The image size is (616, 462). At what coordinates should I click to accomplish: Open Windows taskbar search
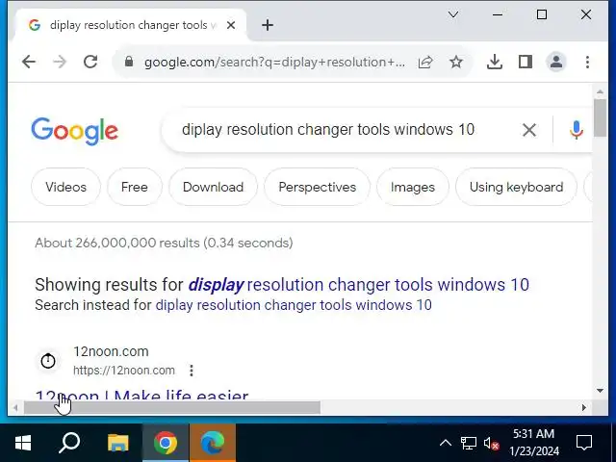point(69,443)
